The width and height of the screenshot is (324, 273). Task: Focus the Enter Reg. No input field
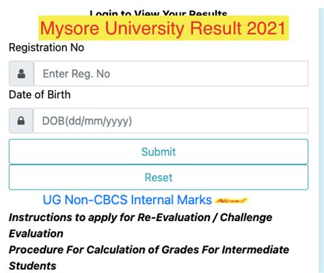pyautogui.click(x=171, y=73)
